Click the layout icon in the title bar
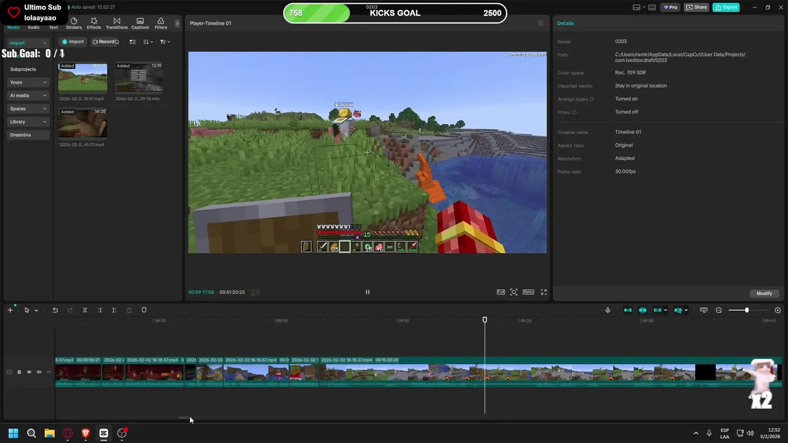The image size is (788, 443). [637, 7]
